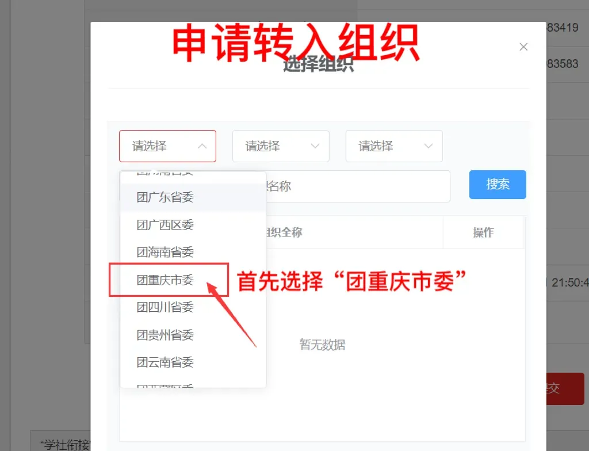
Task: Close the 选择组织 dialog with the X
Action: click(x=523, y=47)
